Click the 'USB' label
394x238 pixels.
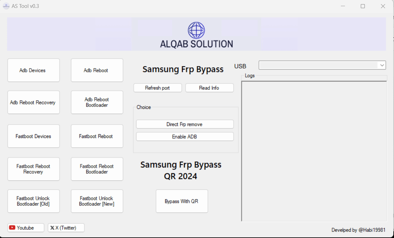[x=240, y=66]
